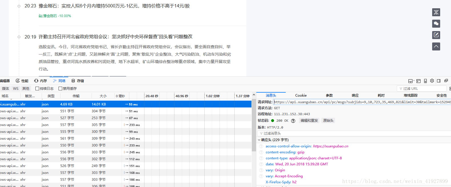
Task: Toggle the 媒体 filter button
Action: [5, 89]
